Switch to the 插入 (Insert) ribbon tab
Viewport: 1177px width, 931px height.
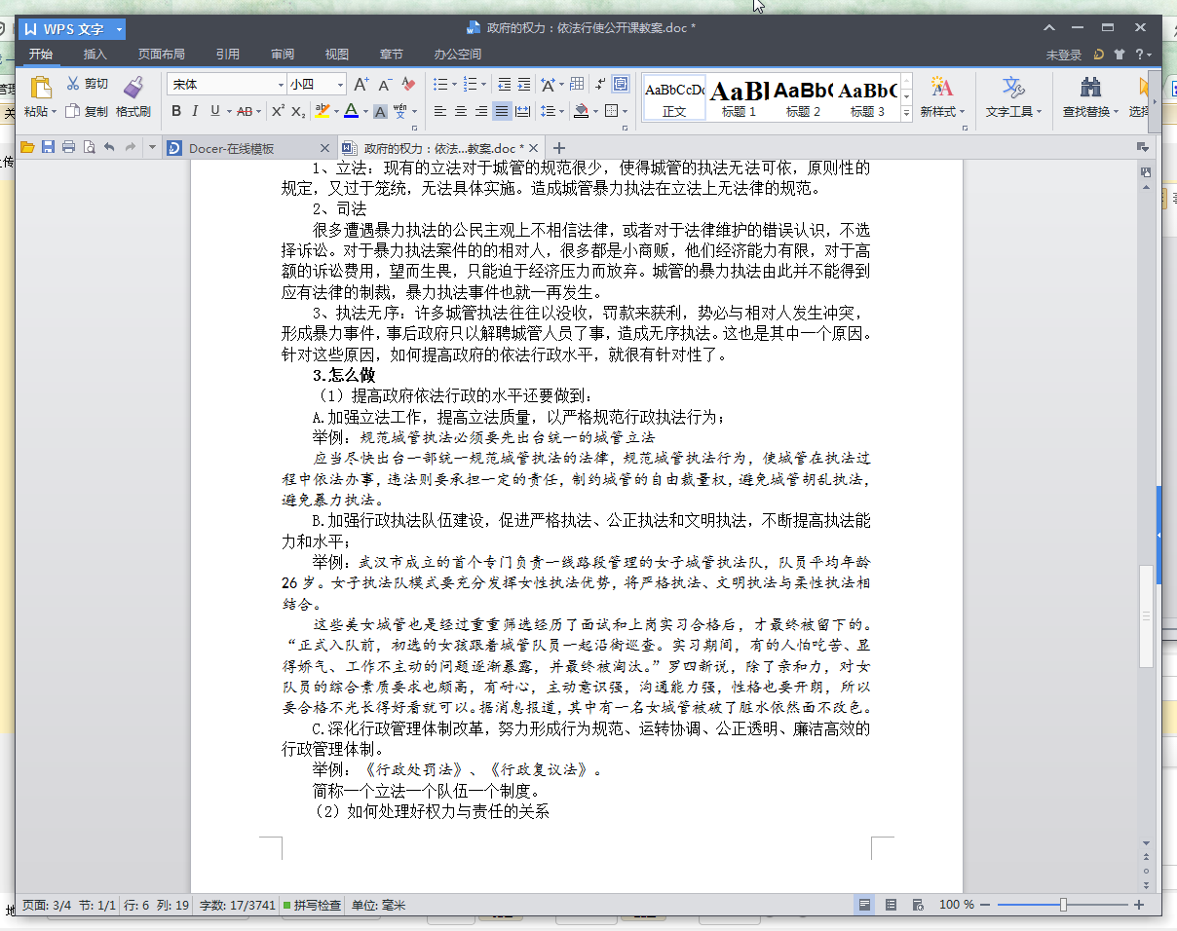point(95,55)
